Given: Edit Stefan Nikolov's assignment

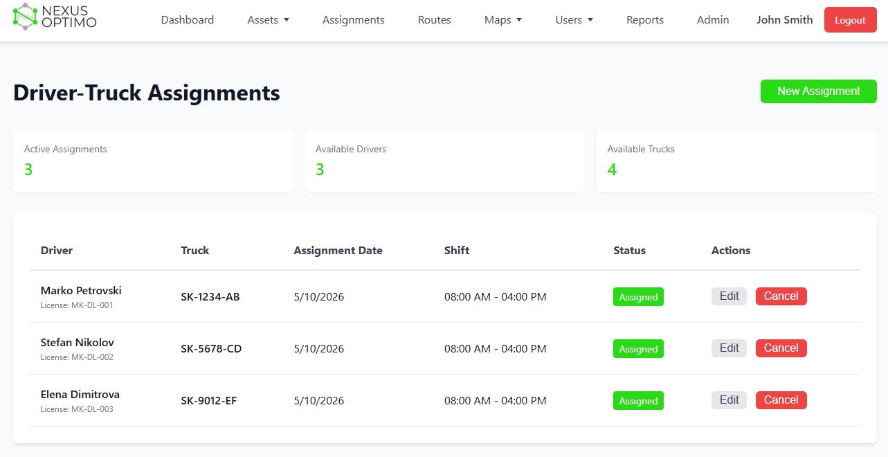Looking at the screenshot, I should click(x=730, y=348).
